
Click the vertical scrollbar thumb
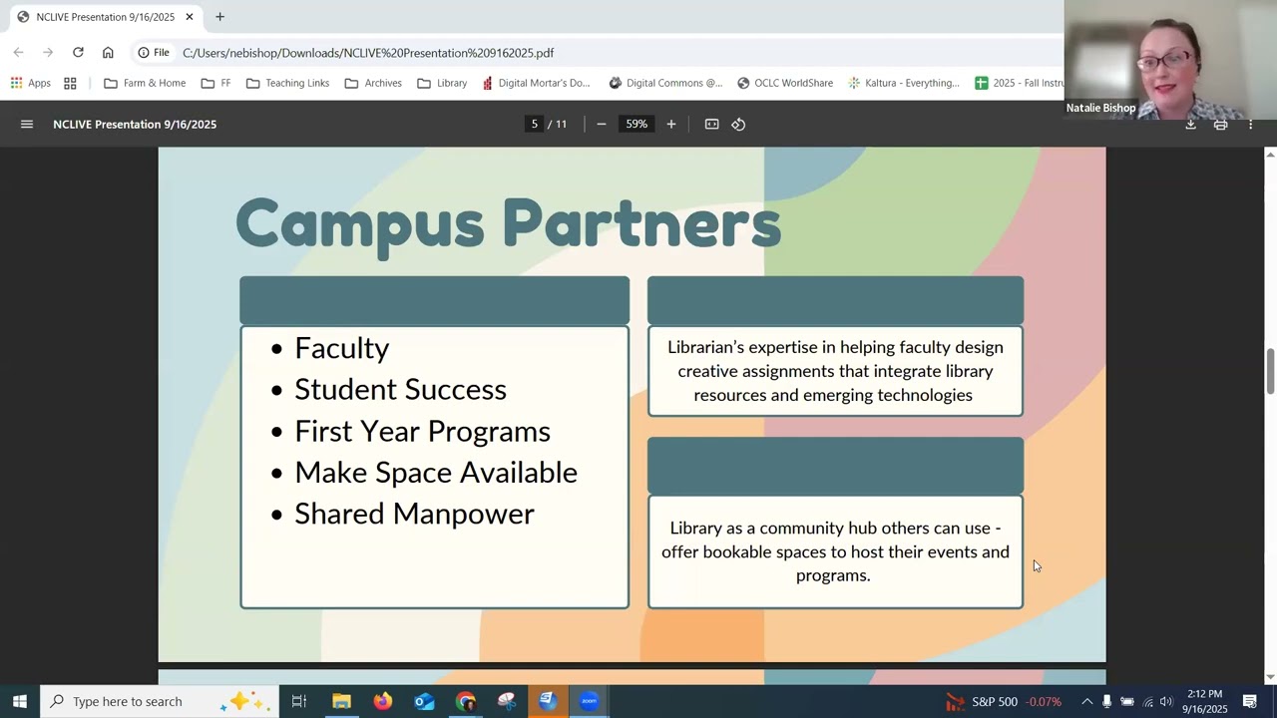1270,372
